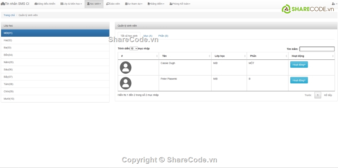
Task: Select class Một(01) in class list
Action: (55, 33)
